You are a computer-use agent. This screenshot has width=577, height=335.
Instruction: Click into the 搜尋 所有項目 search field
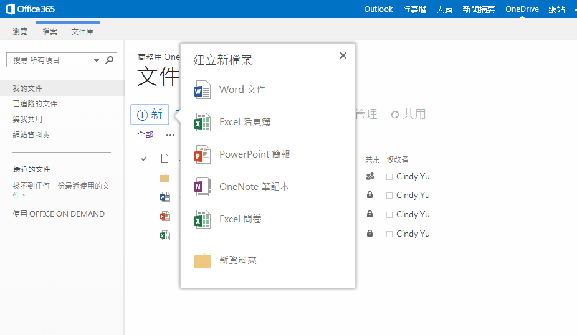coord(50,60)
